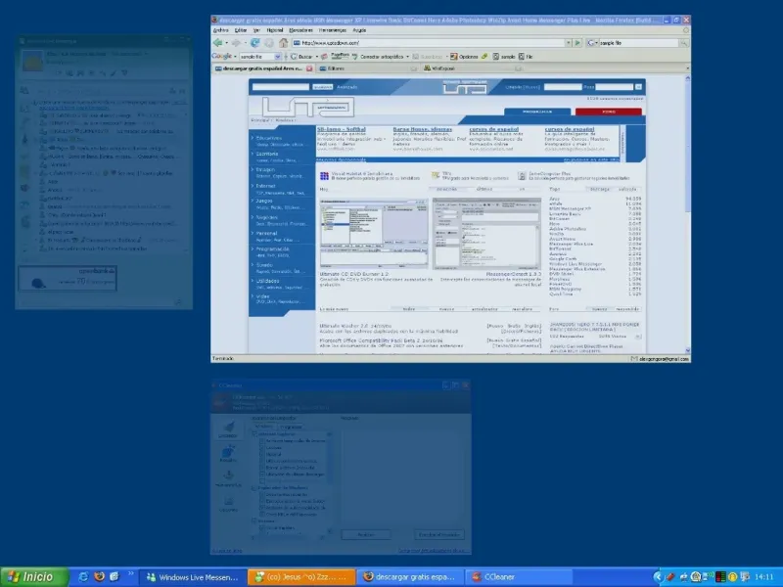The image size is (783, 587).
Task: Open the Imagen category
Action: [x=265, y=169]
